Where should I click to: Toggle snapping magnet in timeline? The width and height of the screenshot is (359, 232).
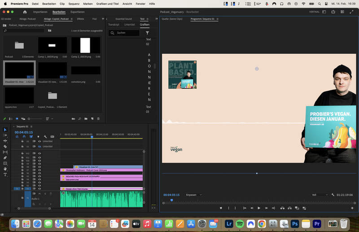pos(24,137)
